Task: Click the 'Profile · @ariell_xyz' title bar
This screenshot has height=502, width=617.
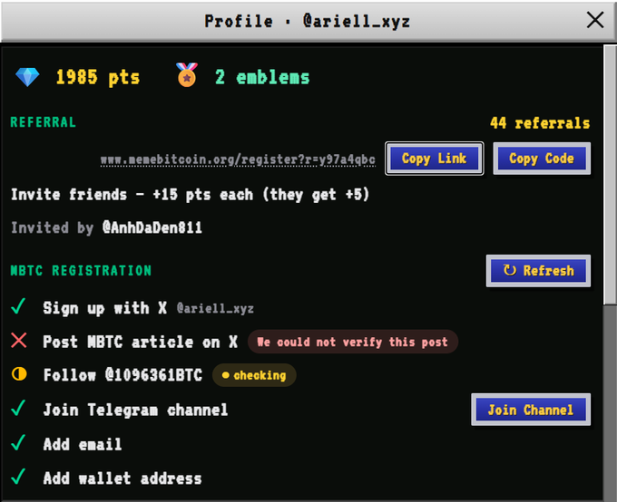Action: [308, 21]
